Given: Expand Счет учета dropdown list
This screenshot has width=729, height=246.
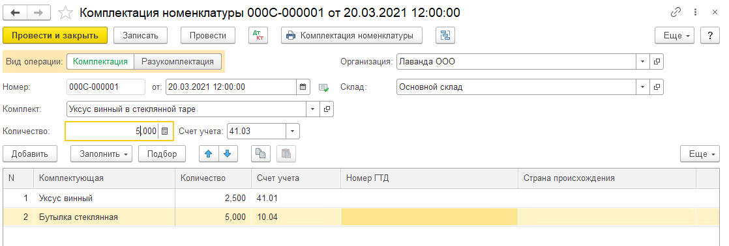Looking at the screenshot, I should tap(292, 131).
